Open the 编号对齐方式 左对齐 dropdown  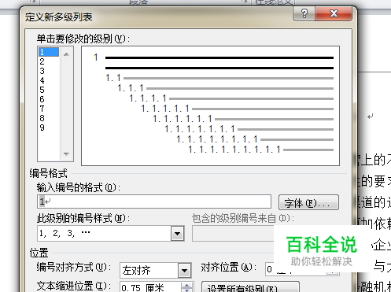[x=184, y=270]
